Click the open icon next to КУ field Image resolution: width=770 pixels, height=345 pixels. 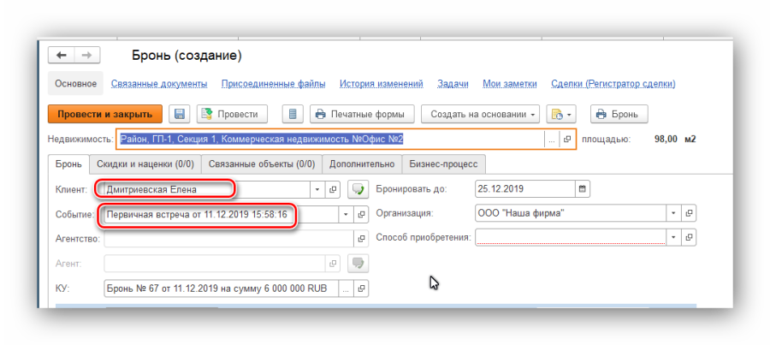click(x=358, y=288)
